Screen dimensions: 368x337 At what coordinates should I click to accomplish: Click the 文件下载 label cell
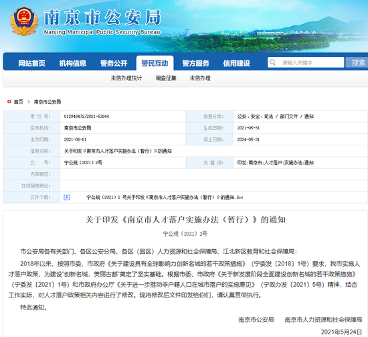point(31,197)
